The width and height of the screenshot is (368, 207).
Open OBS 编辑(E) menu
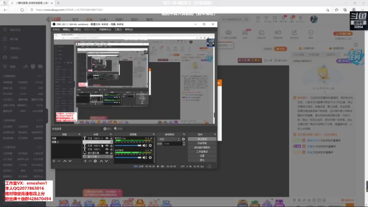(x=66, y=29)
